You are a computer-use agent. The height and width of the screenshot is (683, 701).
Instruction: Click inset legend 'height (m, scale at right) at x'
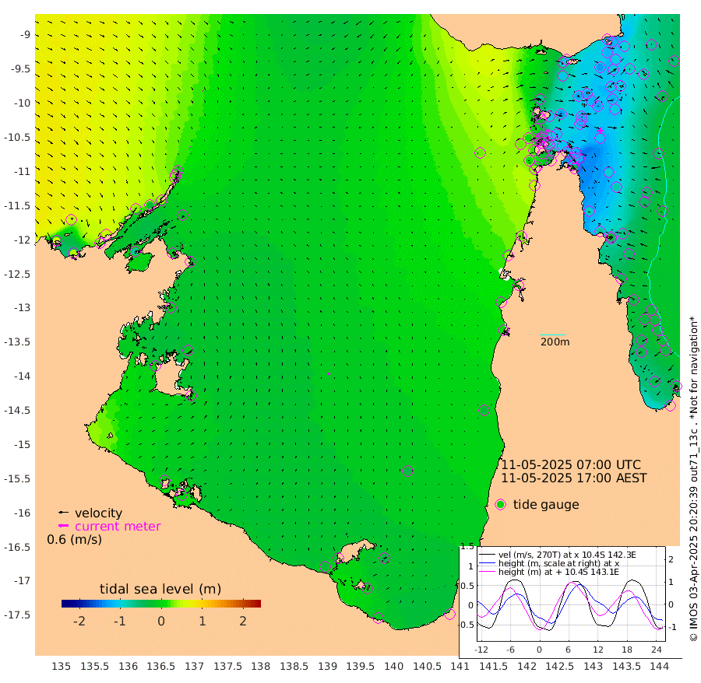click(x=558, y=563)
